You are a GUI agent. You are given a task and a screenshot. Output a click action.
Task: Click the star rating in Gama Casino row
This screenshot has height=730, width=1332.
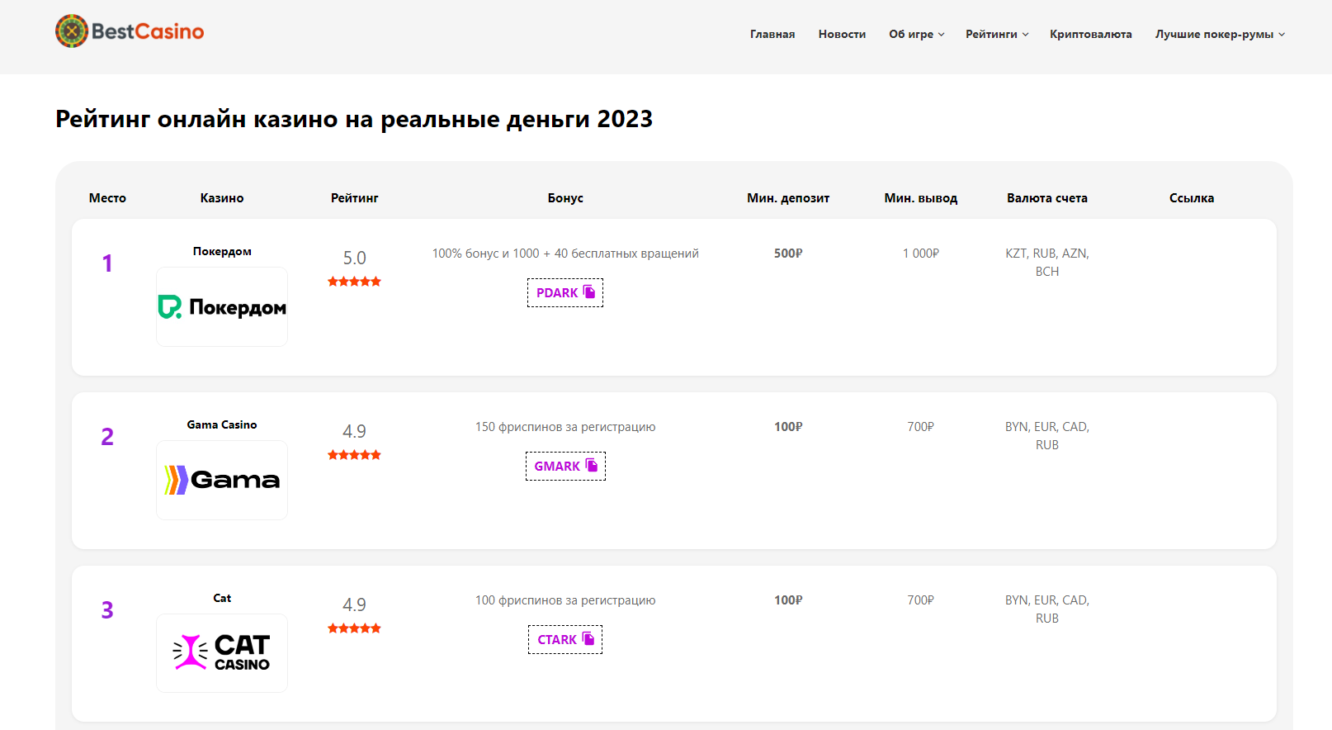354,455
